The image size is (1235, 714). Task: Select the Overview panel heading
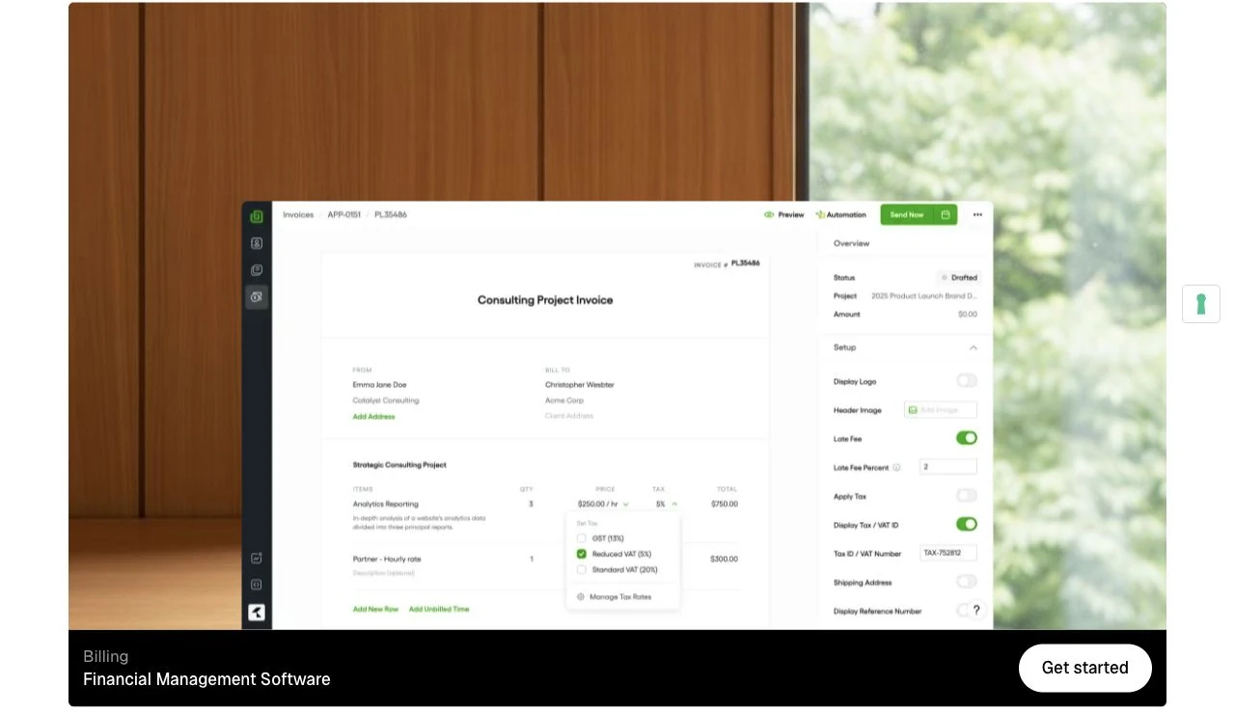tap(852, 243)
